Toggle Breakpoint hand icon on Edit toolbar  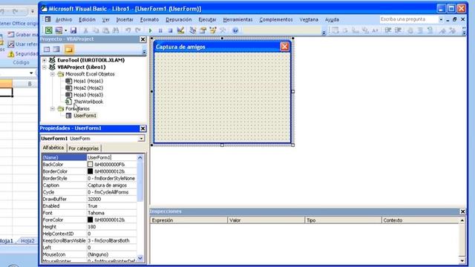(410, 30)
